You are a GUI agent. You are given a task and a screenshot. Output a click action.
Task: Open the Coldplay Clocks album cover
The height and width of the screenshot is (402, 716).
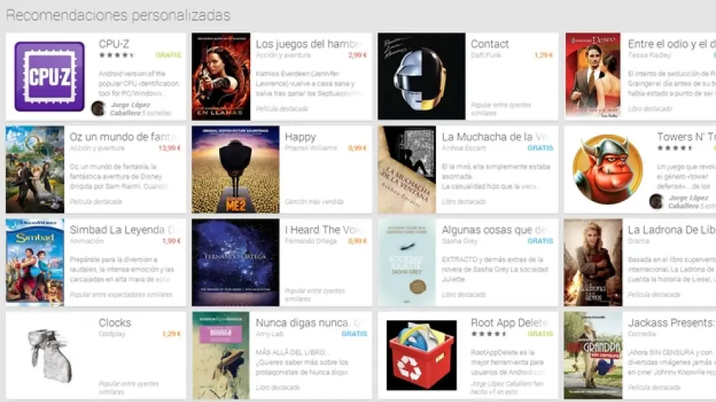(x=49, y=355)
